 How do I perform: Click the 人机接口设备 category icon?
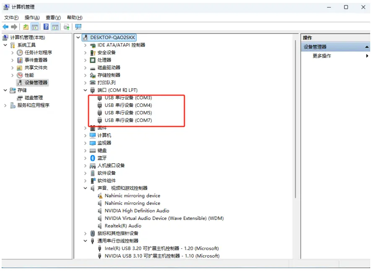point(93,166)
